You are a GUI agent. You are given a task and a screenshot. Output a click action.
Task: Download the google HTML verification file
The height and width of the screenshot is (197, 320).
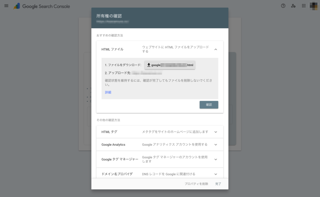point(170,65)
